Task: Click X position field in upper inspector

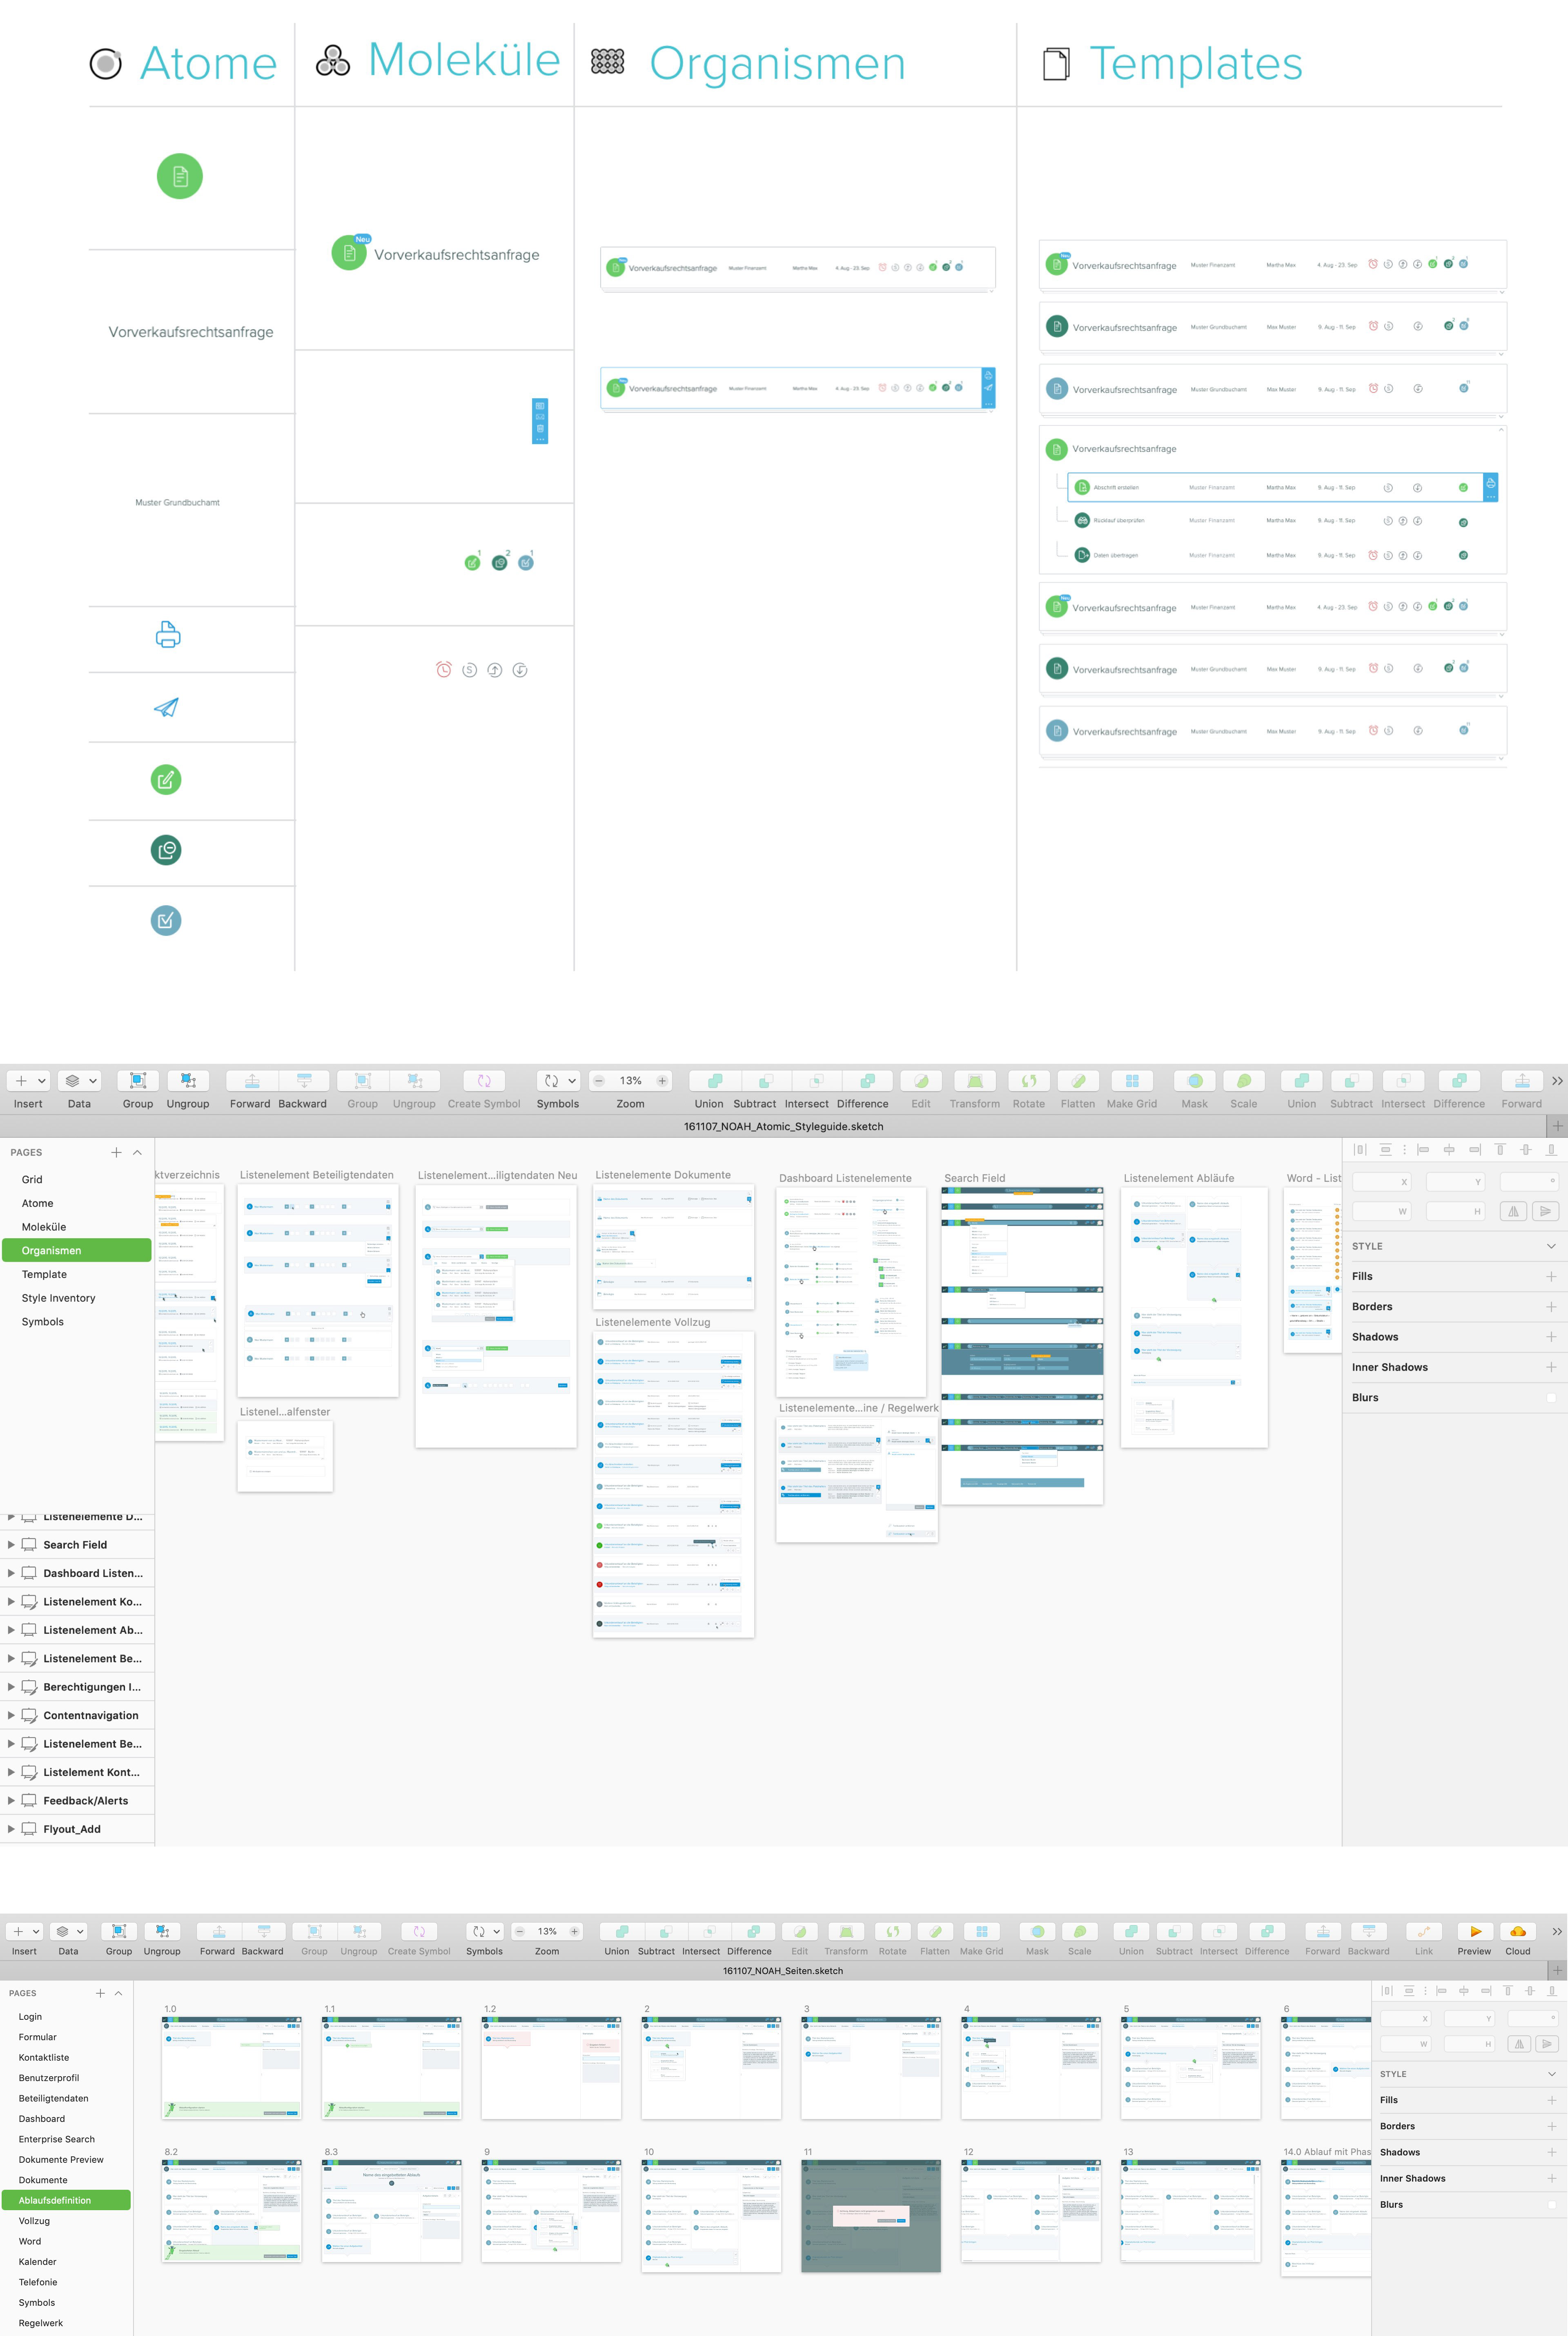Action: (x=1382, y=1181)
